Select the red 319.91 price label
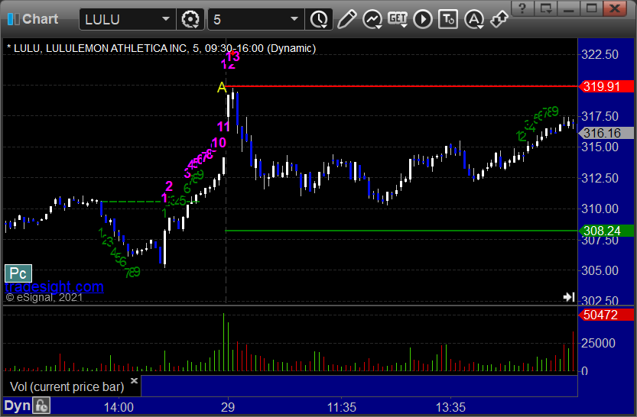The width and height of the screenshot is (637, 417). point(606,86)
